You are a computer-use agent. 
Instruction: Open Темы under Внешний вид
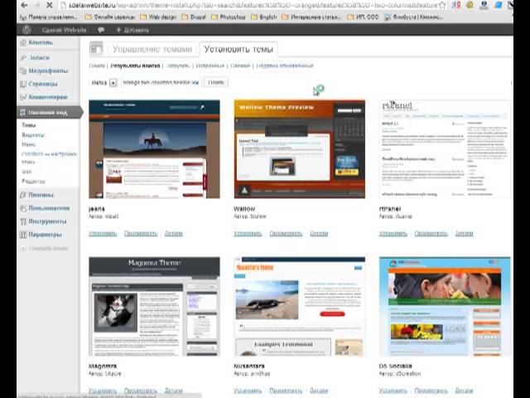[29, 125]
